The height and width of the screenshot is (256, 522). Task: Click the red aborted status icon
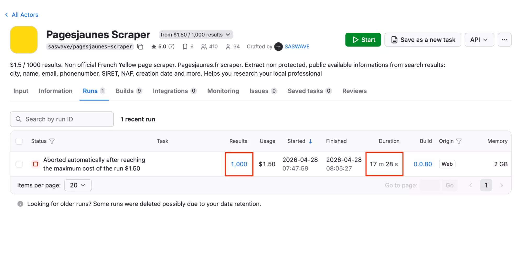tap(36, 164)
